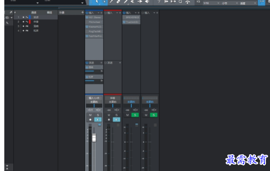Open 主要的 output selector on vocal channel

point(94,102)
